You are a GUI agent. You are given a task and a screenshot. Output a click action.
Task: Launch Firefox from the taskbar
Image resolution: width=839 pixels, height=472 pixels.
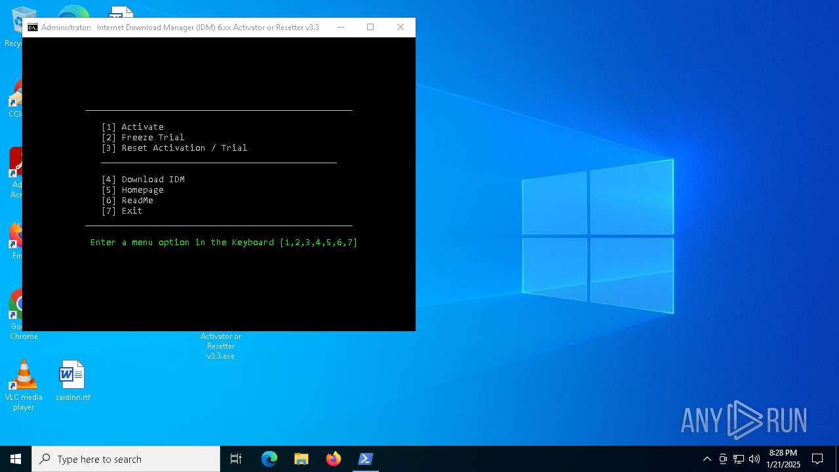click(x=334, y=459)
